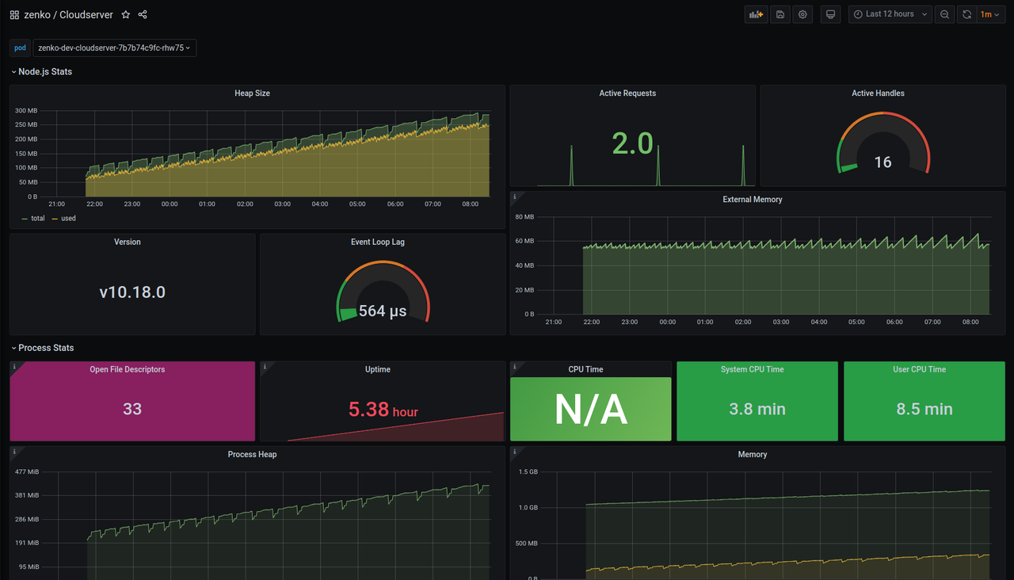Open the Heap Size panel title menu

[252, 93]
